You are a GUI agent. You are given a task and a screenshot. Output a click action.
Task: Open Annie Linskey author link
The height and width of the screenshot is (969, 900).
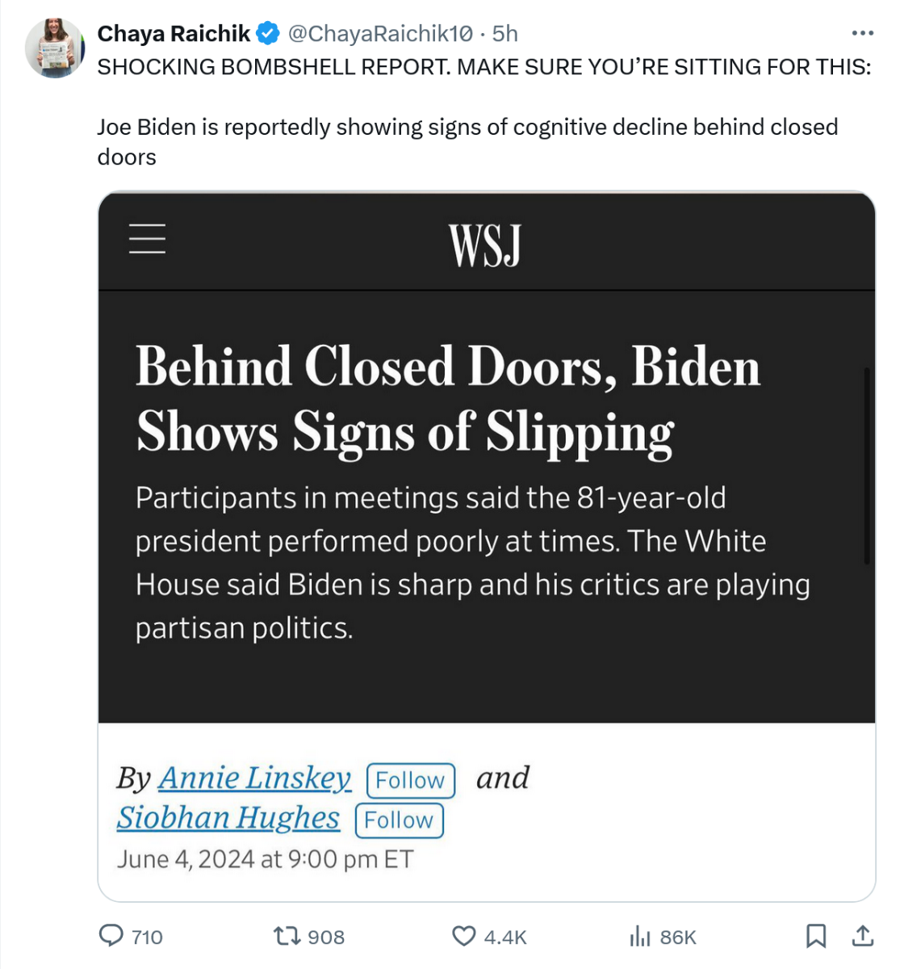(x=255, y=778)
